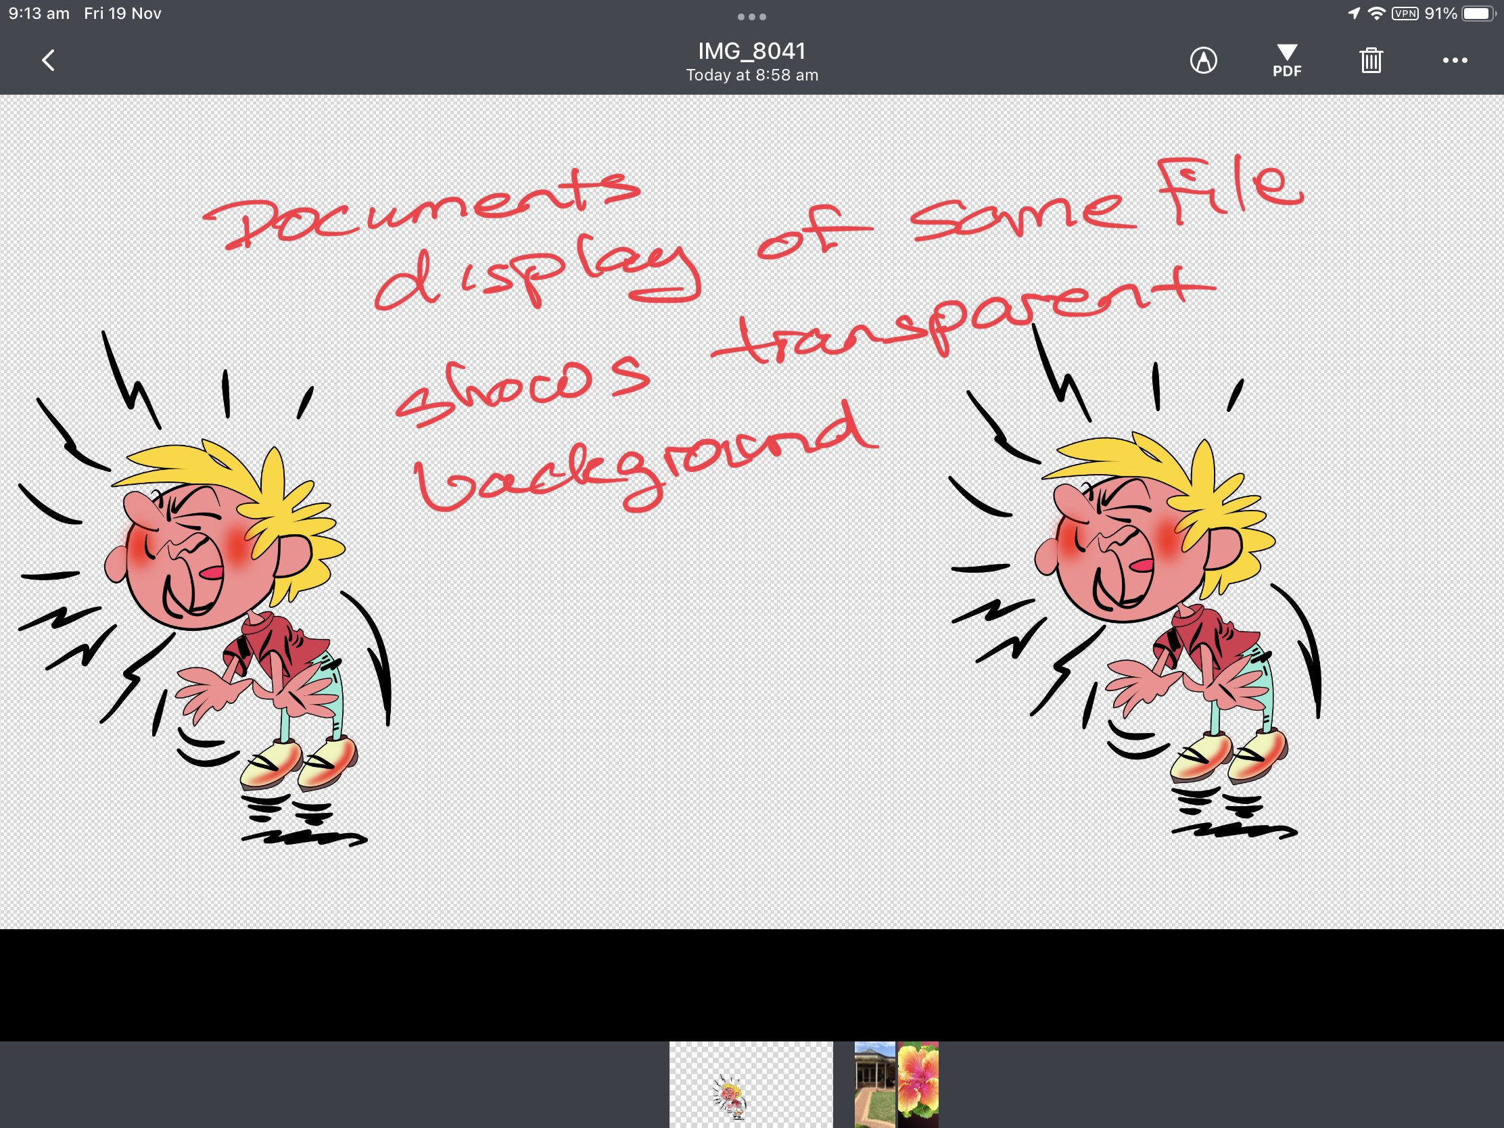The height and width of the screenshot is (1128, 1504).
Task: Tap the battery indicator in status bar
Action: point(1480,14)
